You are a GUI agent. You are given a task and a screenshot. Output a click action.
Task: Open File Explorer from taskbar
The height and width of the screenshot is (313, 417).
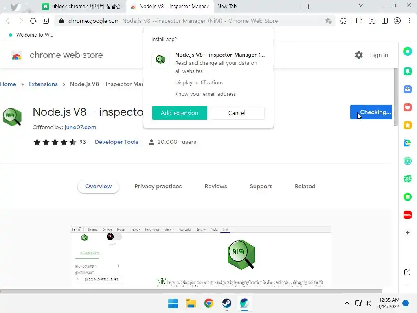coord(191,303)
